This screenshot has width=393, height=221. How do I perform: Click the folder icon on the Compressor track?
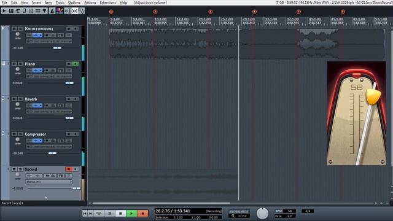pyautogui.click(x=3, y=134)
